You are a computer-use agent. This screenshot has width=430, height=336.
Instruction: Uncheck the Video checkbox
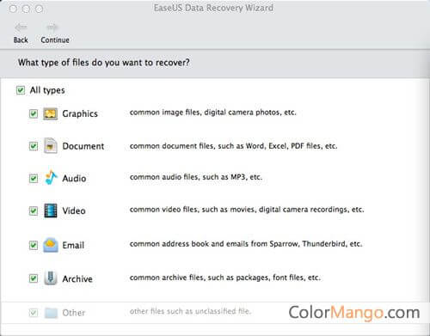click(34, 211)
